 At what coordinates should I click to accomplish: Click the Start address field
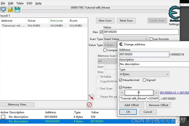[111, 67]
